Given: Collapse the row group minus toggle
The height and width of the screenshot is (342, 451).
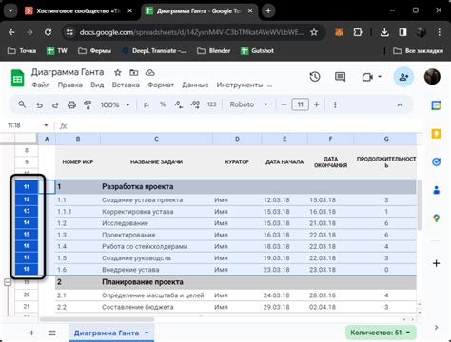Looking at the screenshot, I should pos(8,282).
